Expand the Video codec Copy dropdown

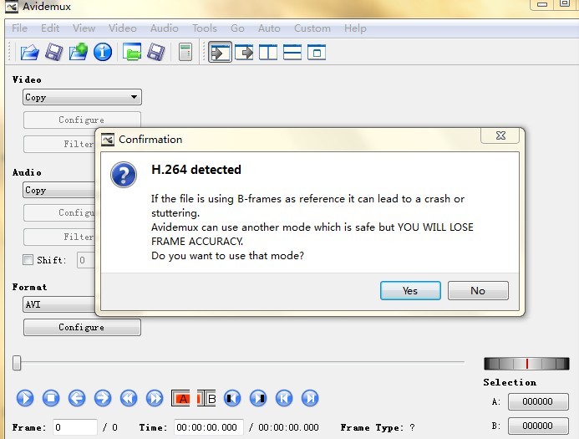pyautogui.click(x=82, y=97)
